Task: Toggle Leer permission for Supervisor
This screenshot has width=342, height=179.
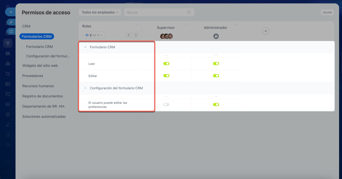Action: (x=166, y=64)
